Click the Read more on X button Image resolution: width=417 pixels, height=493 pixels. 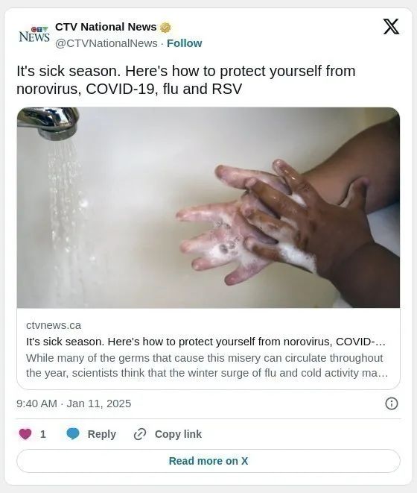pyautogui.click(x=208, y=461)
